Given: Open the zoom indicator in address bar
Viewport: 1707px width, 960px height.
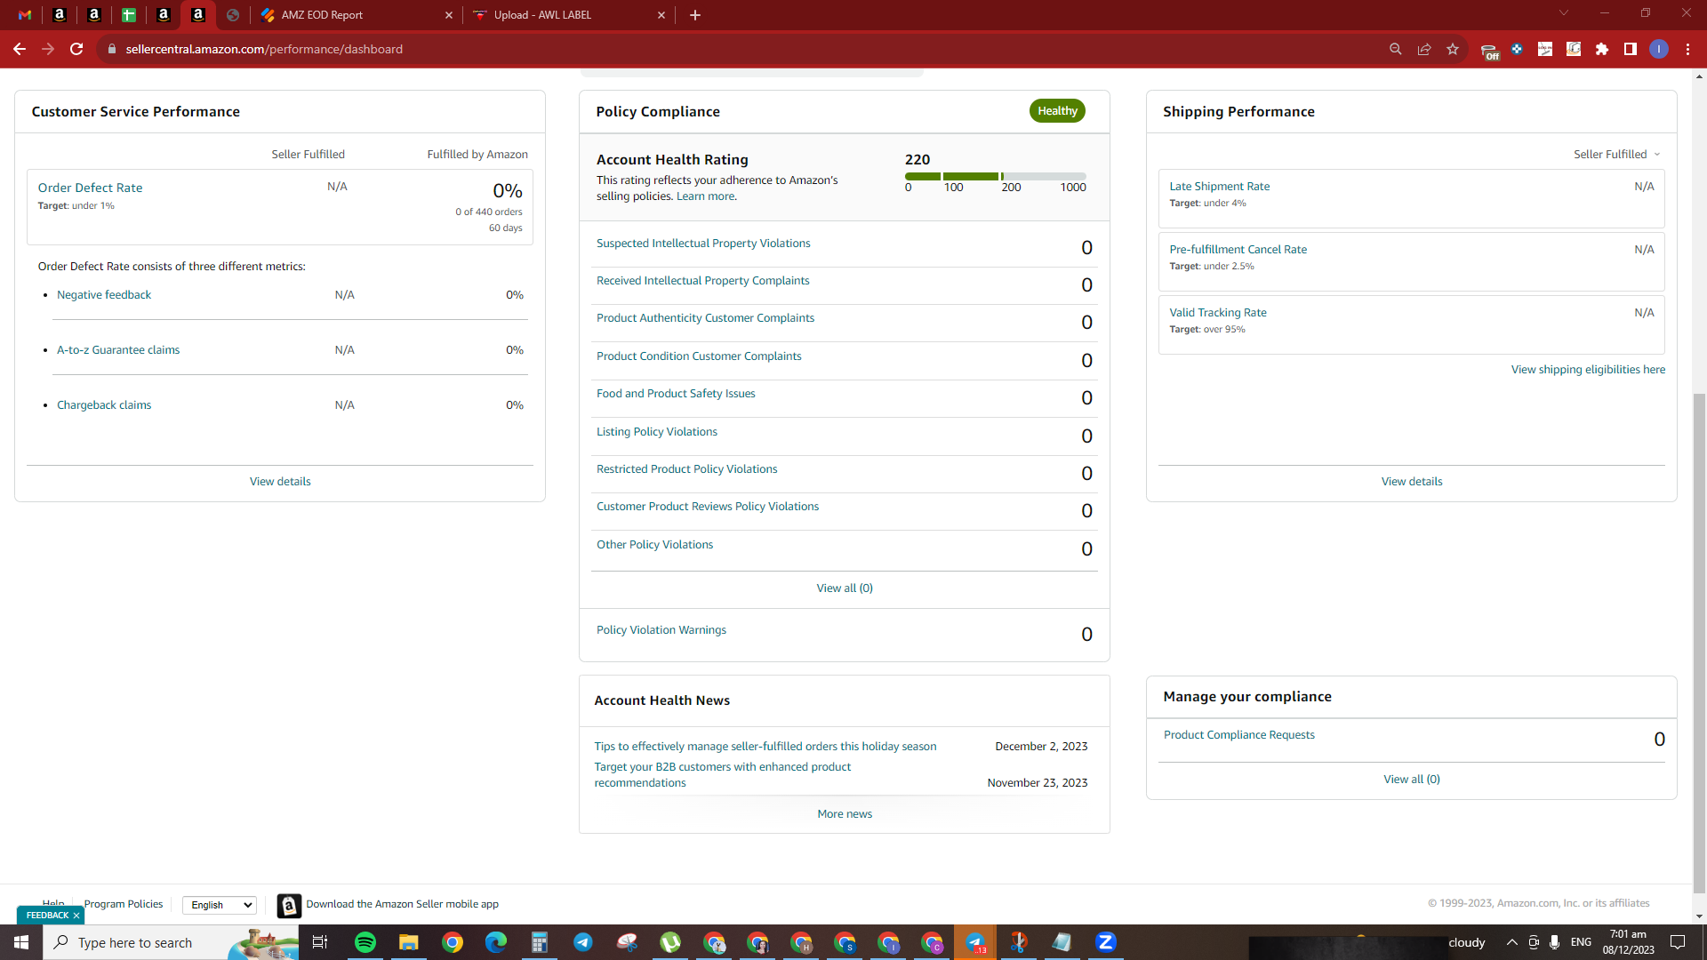Looking at the screenshot, I should (x=1396, y=50).
